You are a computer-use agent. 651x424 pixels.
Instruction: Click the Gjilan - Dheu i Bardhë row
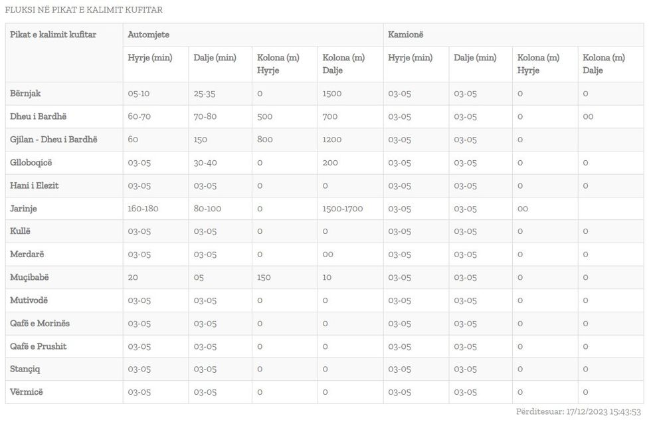tap(54, 140)
